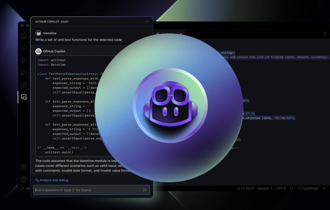Change the Spaces: 2 indentation setting

[265, 188]
